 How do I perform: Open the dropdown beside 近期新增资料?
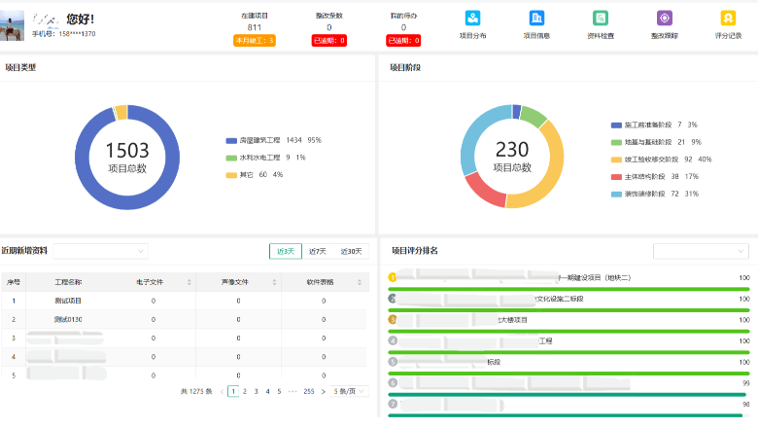point(100,251)
